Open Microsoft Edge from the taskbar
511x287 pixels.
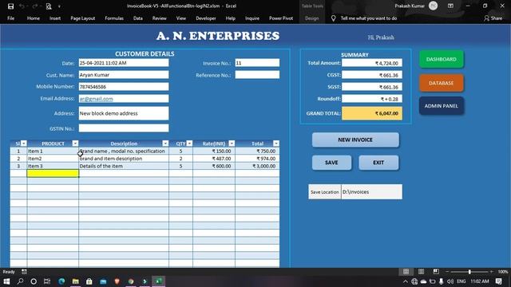tap(61, 281)
